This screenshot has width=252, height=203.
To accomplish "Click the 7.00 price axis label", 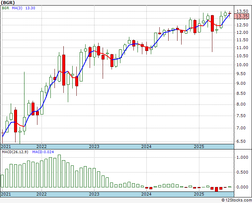I will pyautogui.click(x=241, y=128).
